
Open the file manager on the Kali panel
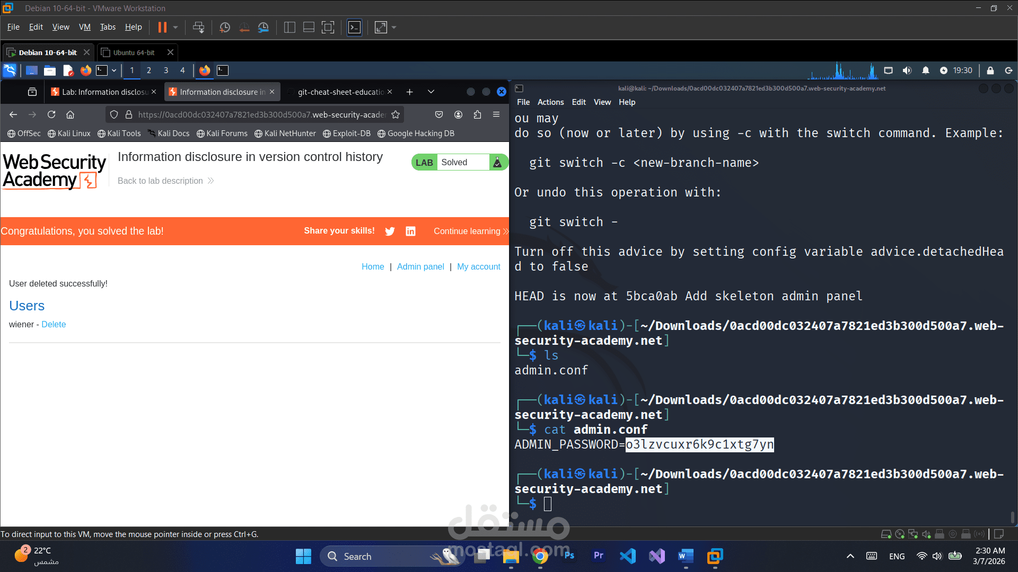pos(49,70)
